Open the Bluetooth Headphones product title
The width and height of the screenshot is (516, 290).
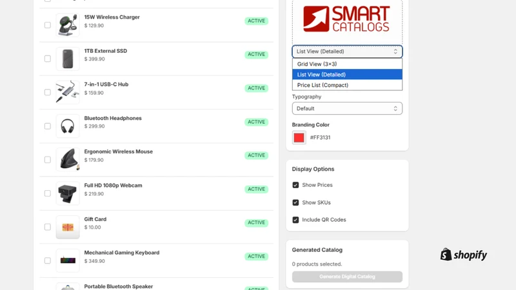click(113, 119)
